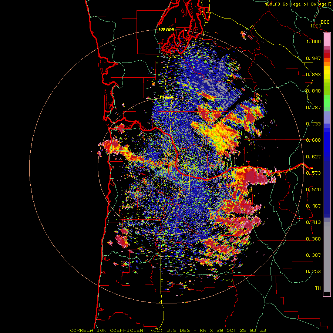Pick the light pink color at scale top
The width and height of the screenshot is (333, 333).
coord(327,40)
